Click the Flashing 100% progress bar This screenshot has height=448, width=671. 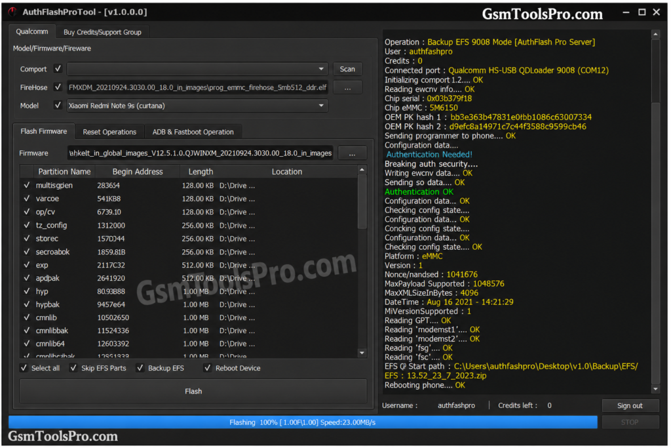(x=303, y=422)
